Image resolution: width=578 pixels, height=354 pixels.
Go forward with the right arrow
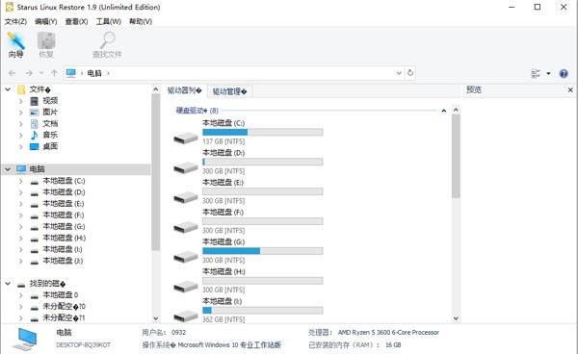click(29, 73)
